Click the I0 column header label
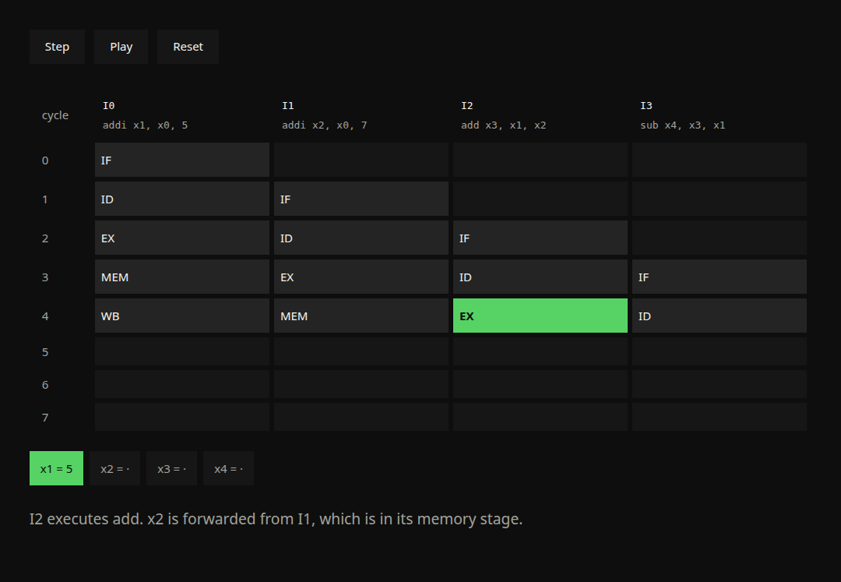841x582 pixels. point(109,106)
